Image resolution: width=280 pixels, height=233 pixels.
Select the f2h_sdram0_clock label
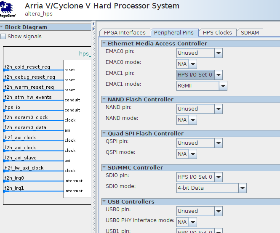tap(26, 117)
